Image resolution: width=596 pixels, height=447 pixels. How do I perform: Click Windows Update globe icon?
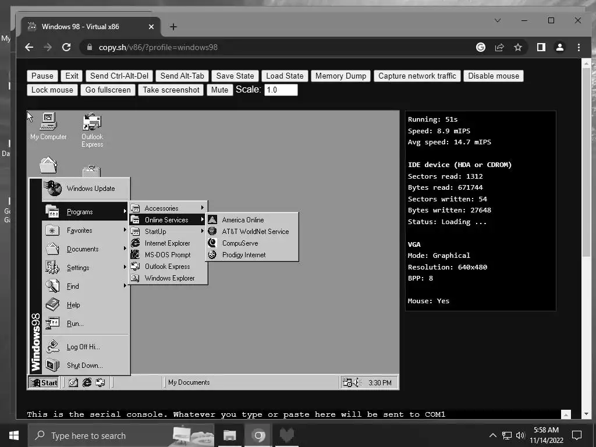53,188
